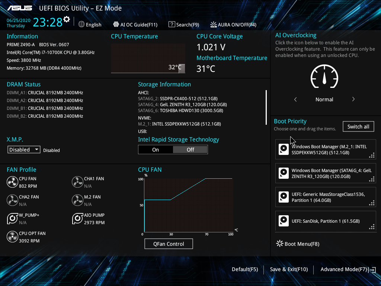
Task: Click DIMM_A1: CRUCIAL 8192MB 2400MHz
Action: [45, 93]
